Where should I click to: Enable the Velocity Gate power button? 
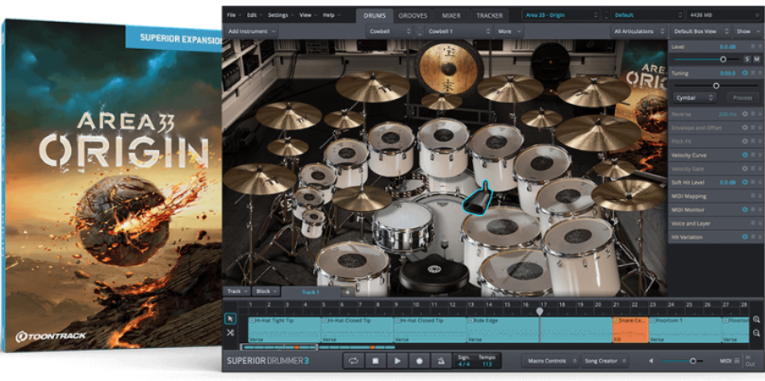click(745, 168)
